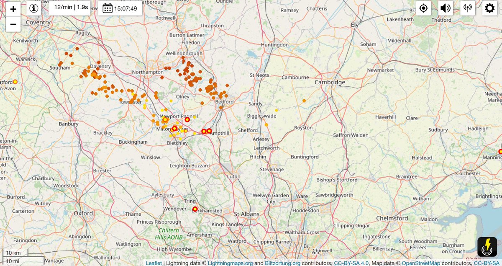Screen dimensions: 502x266
Task: Click the Ely label
Action: pyautogui.click(x=355, y=25)
